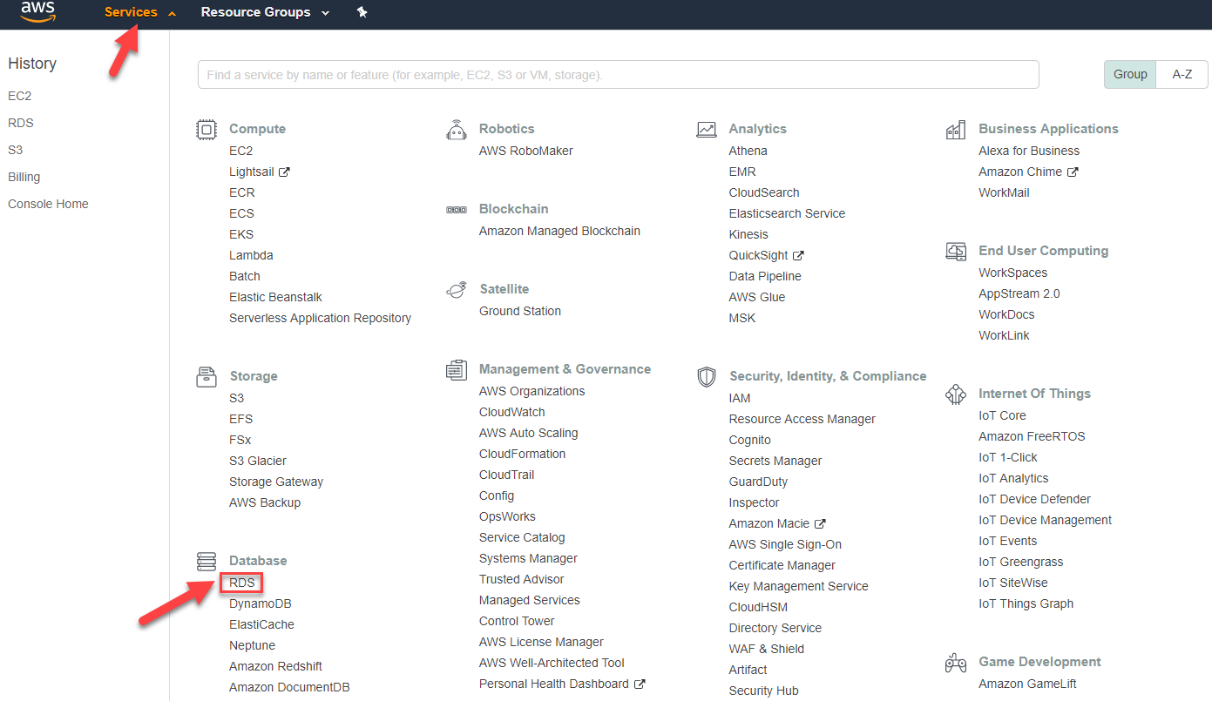This screenshot has width=1212, height=701.
Task: Open Billing from the History list
Action: (24, 177)
